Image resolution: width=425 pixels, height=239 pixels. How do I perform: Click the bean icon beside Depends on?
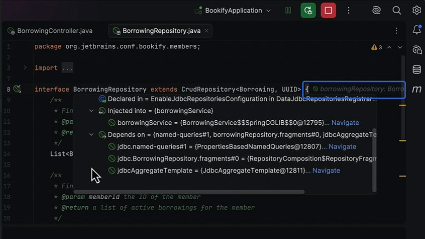click(102, 135)
